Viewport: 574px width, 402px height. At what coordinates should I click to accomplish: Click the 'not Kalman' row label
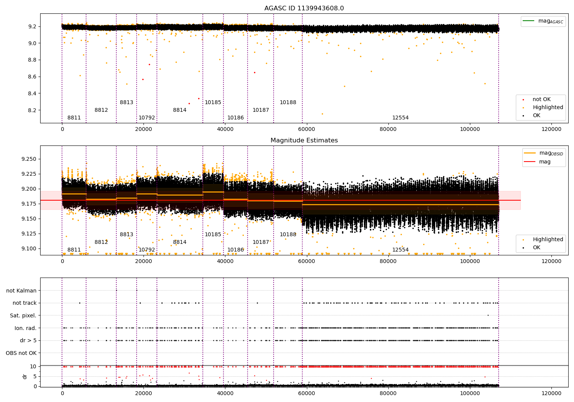pyautogui.click(x=21, y=291)
